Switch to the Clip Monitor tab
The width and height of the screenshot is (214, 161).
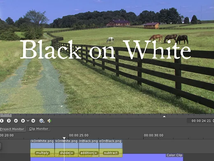tap(39, 129)
